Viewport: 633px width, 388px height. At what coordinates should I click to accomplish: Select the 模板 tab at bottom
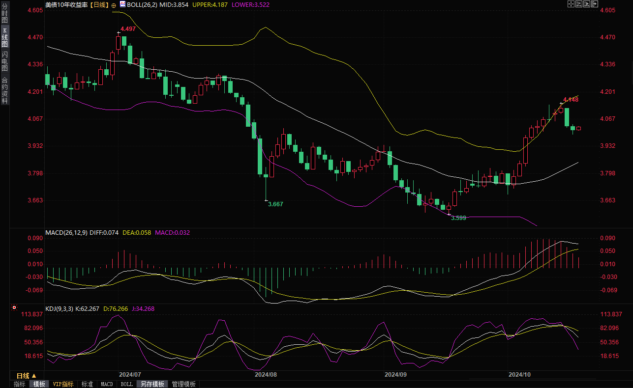[x=39, y=384]
